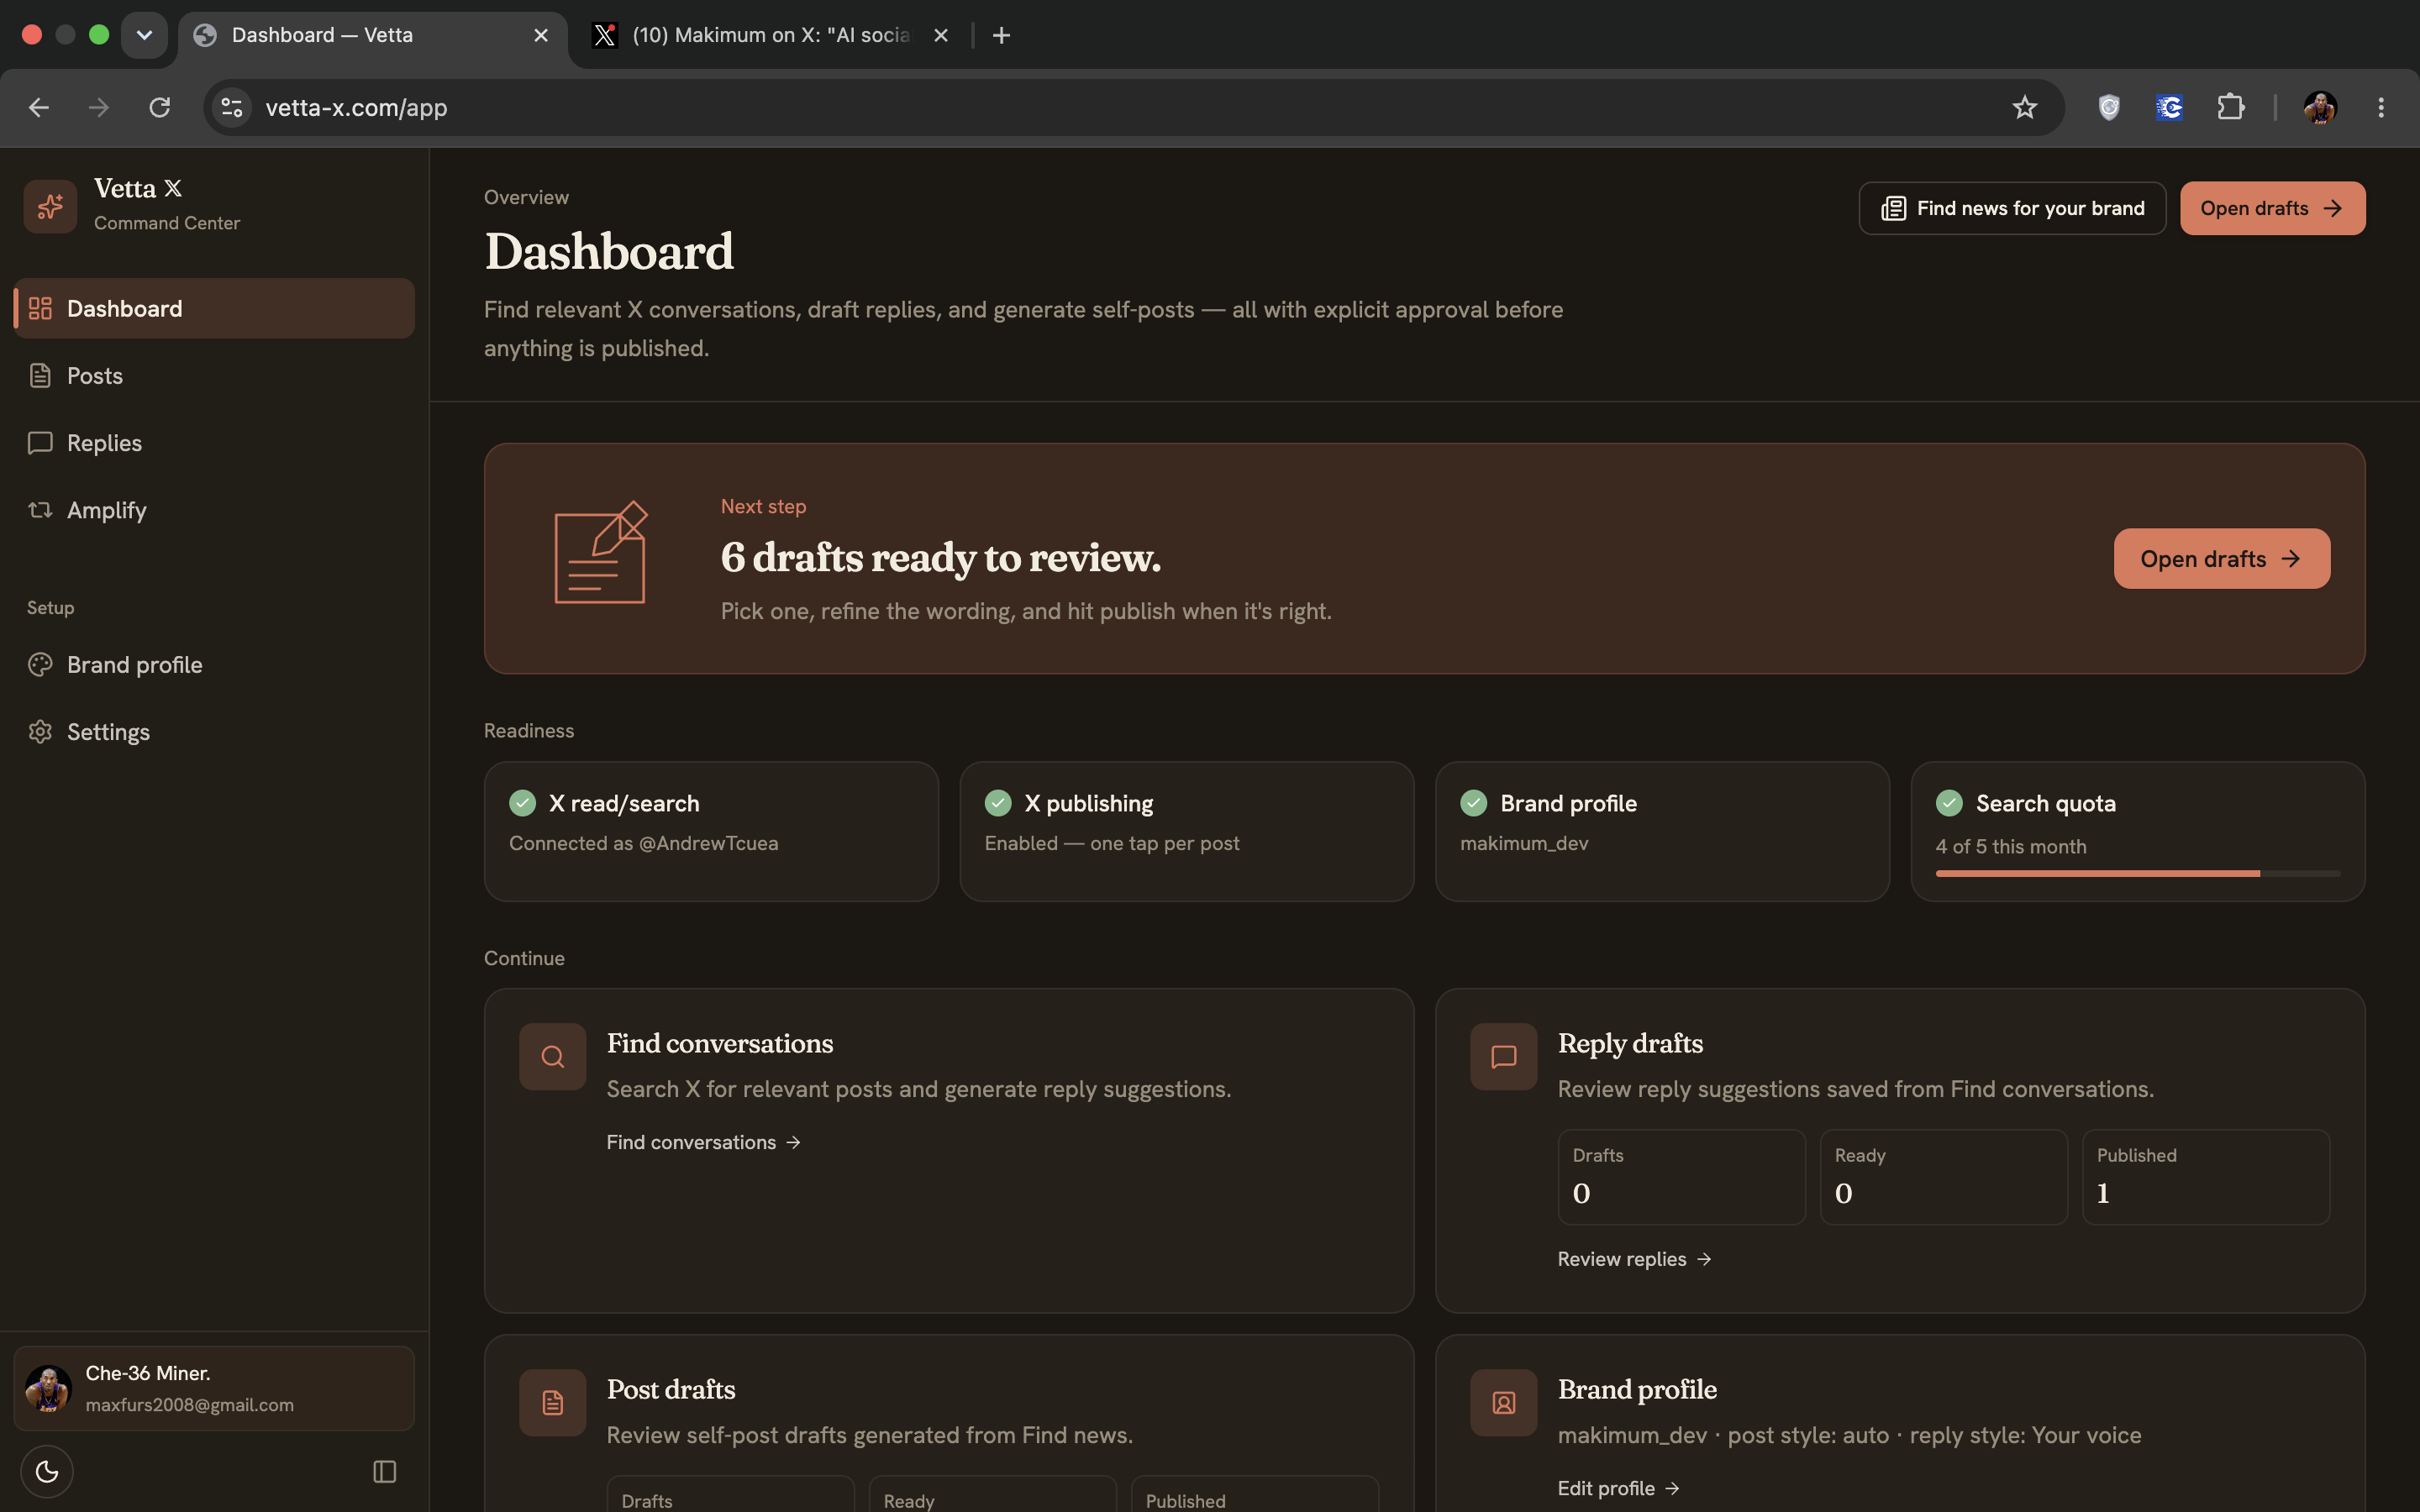Screen dimensions: 2420x1512
Task: Open Brand profile under Setup
Action: (x=214, y=665)
